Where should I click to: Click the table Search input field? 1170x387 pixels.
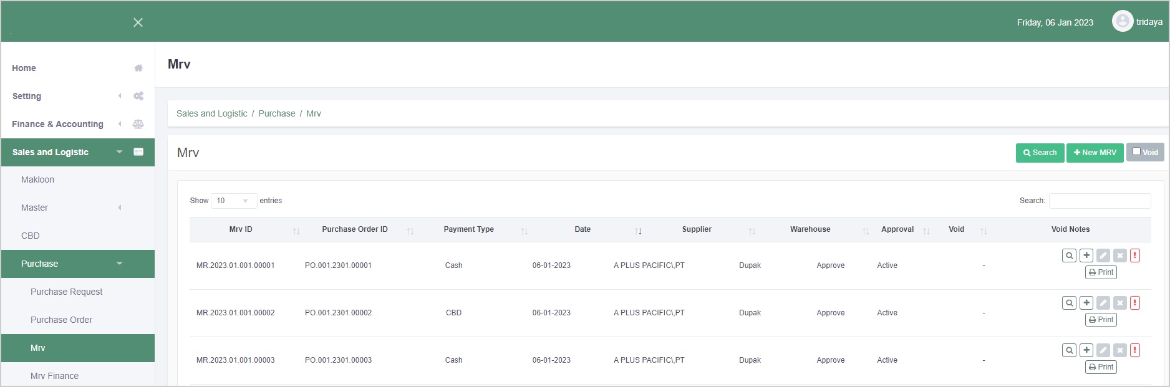click(x=1100, y=201)
